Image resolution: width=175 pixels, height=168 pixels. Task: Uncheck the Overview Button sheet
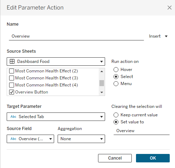point(12,92)
